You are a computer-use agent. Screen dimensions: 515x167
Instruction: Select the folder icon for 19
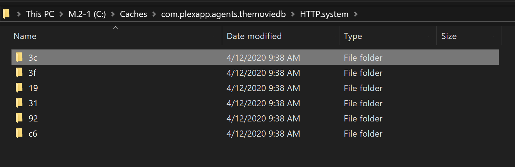(19, 88)
